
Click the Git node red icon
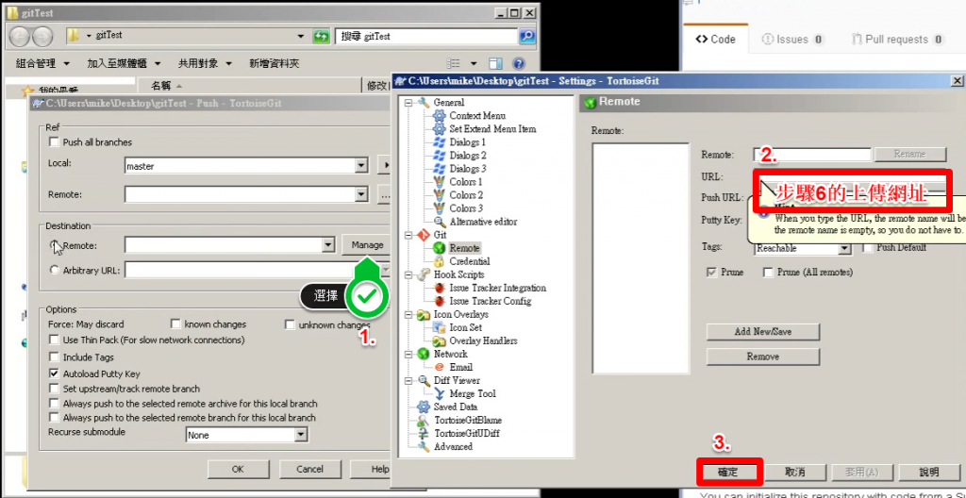(x=424, y=235)
